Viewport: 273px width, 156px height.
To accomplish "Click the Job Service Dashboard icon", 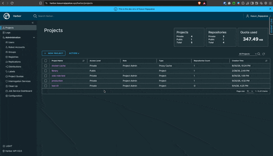I will [6, 91].
